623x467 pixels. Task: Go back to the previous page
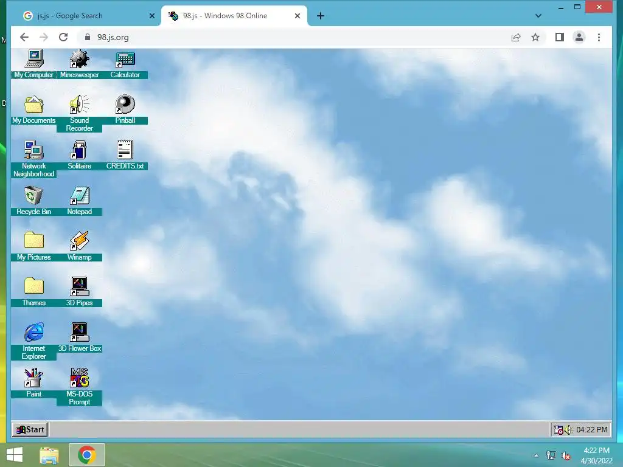(x=24, y=37)
